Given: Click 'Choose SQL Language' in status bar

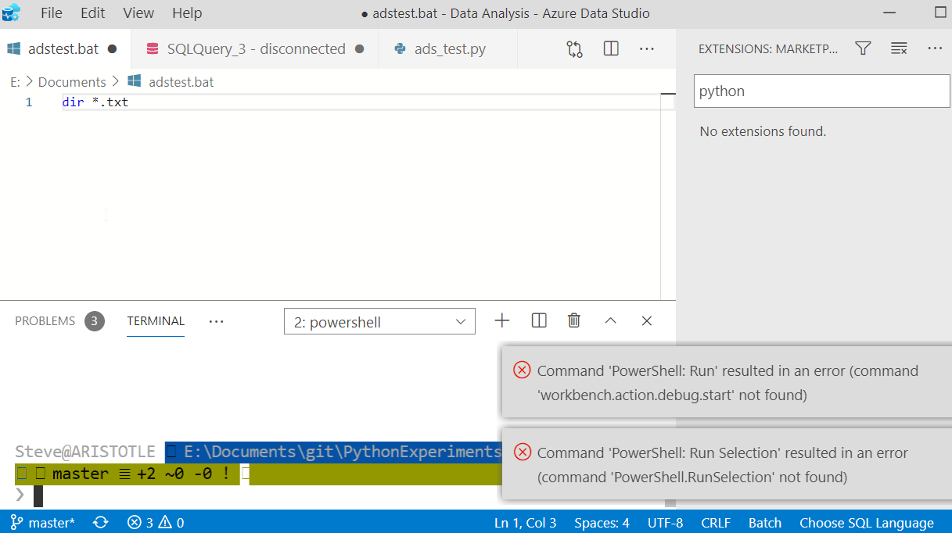Looking at the screenshot, I should [867, 523].
